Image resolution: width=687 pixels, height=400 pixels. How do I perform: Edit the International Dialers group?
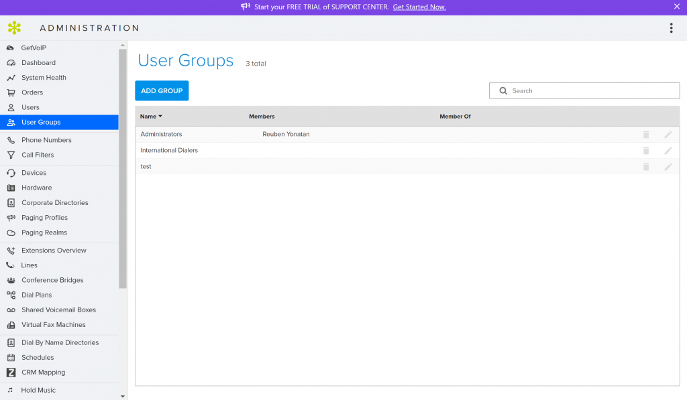tap(668, 151)
